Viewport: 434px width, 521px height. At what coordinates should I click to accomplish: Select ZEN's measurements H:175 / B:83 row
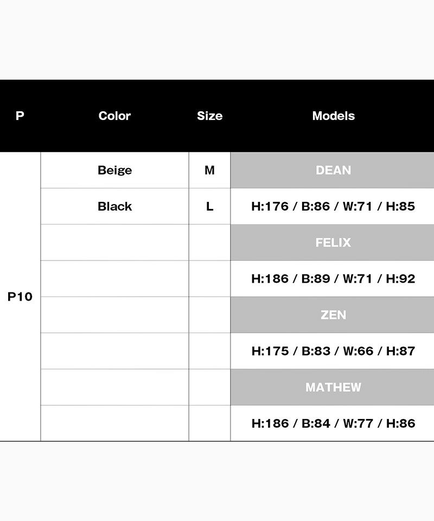coord(333,351)
